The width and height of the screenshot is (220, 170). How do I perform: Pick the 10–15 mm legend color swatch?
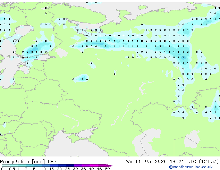click(x=46, y=165)
